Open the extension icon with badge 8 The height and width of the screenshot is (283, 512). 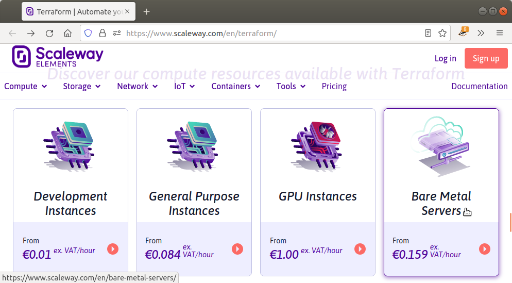point(463,32)
